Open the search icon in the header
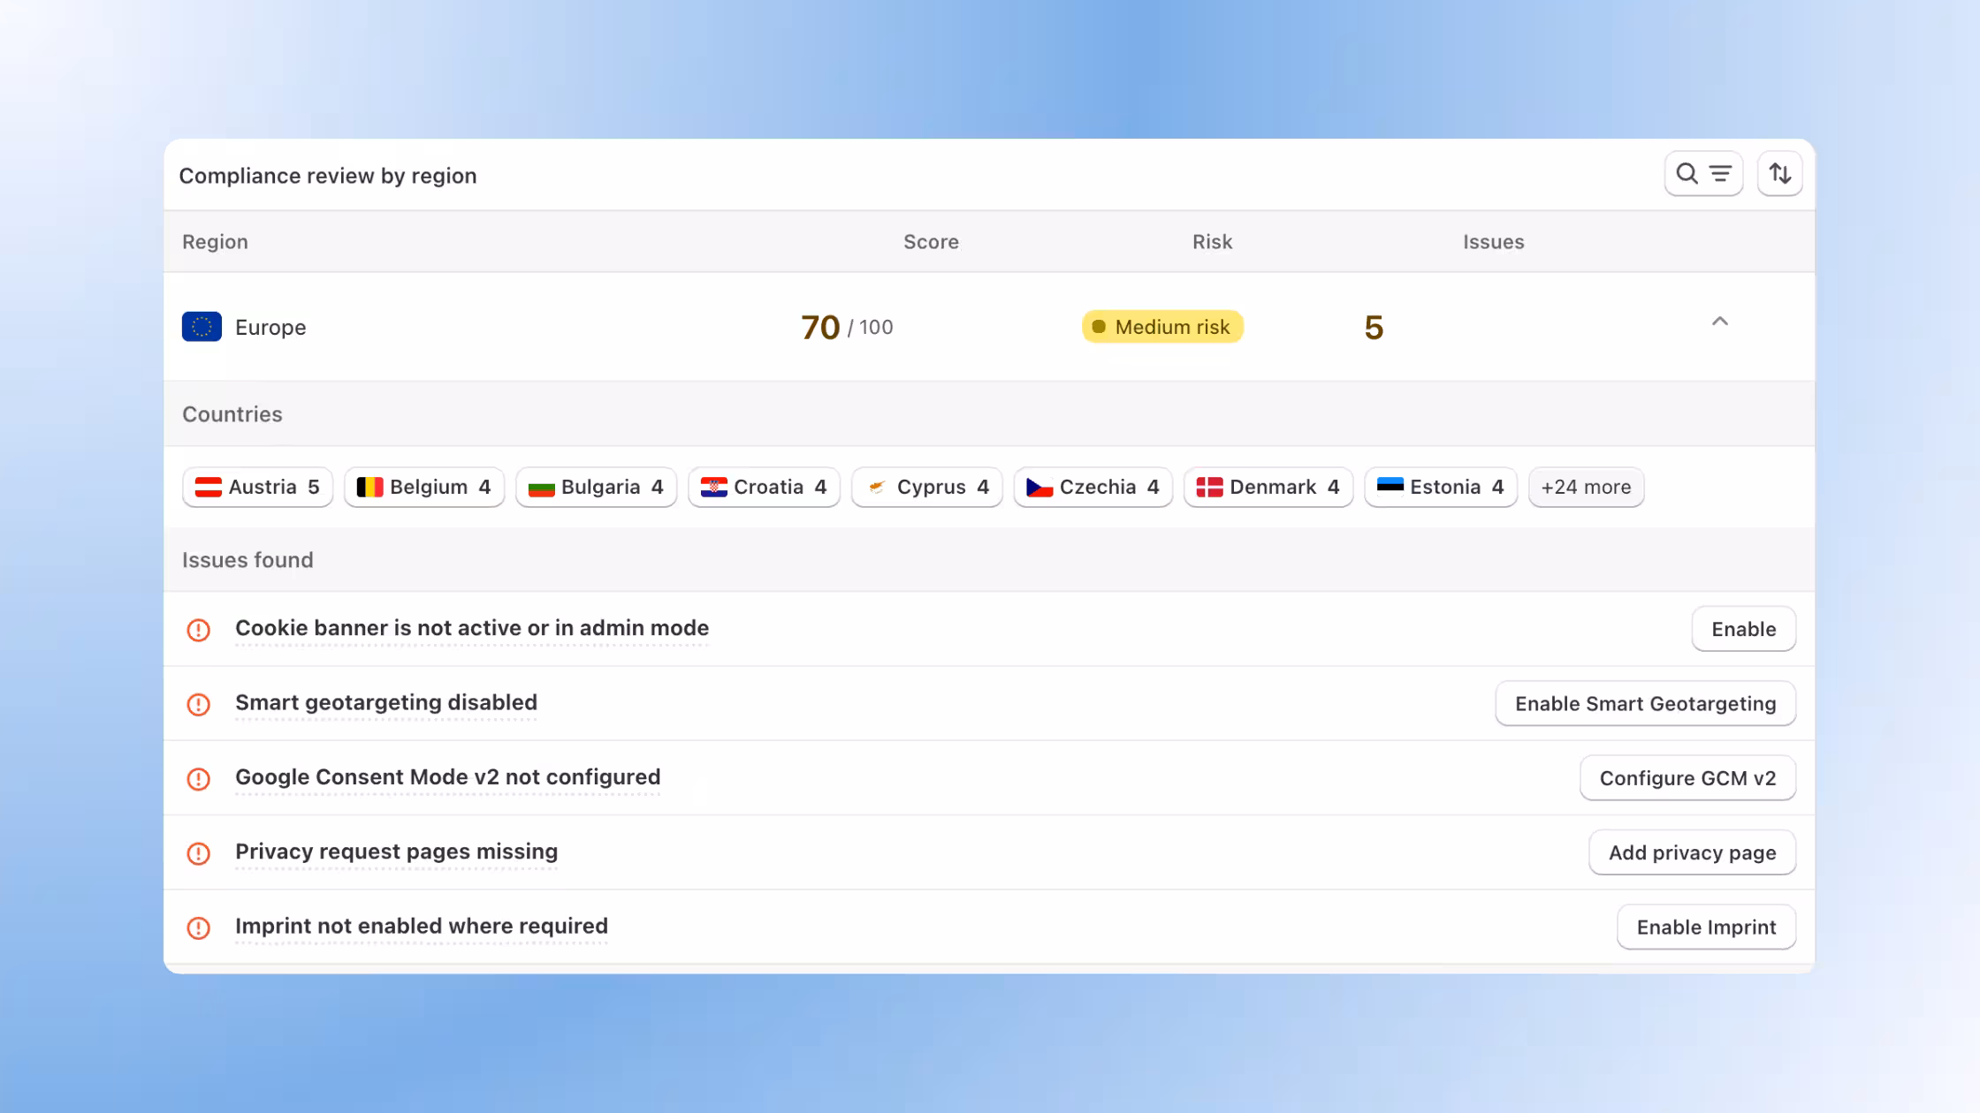This screenshot has width=1980, height=1113. click(1687, 173)
